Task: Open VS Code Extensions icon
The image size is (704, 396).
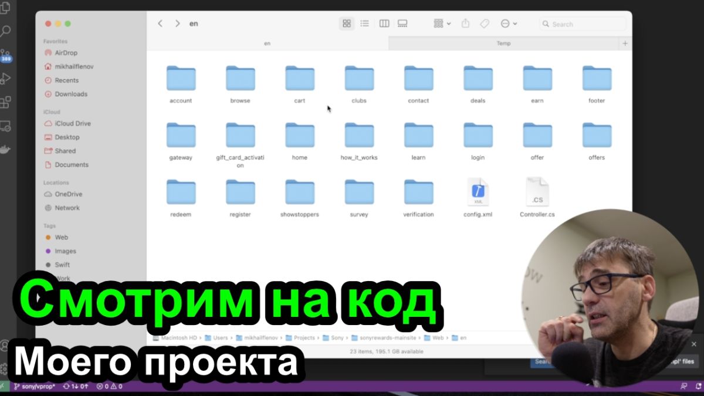Action: [x=6, y=103]
